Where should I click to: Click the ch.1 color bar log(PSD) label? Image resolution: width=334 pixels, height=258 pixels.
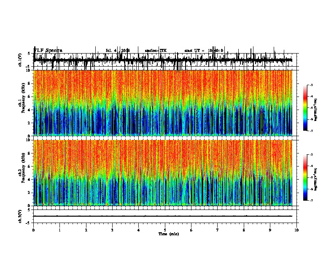point(316,110)
